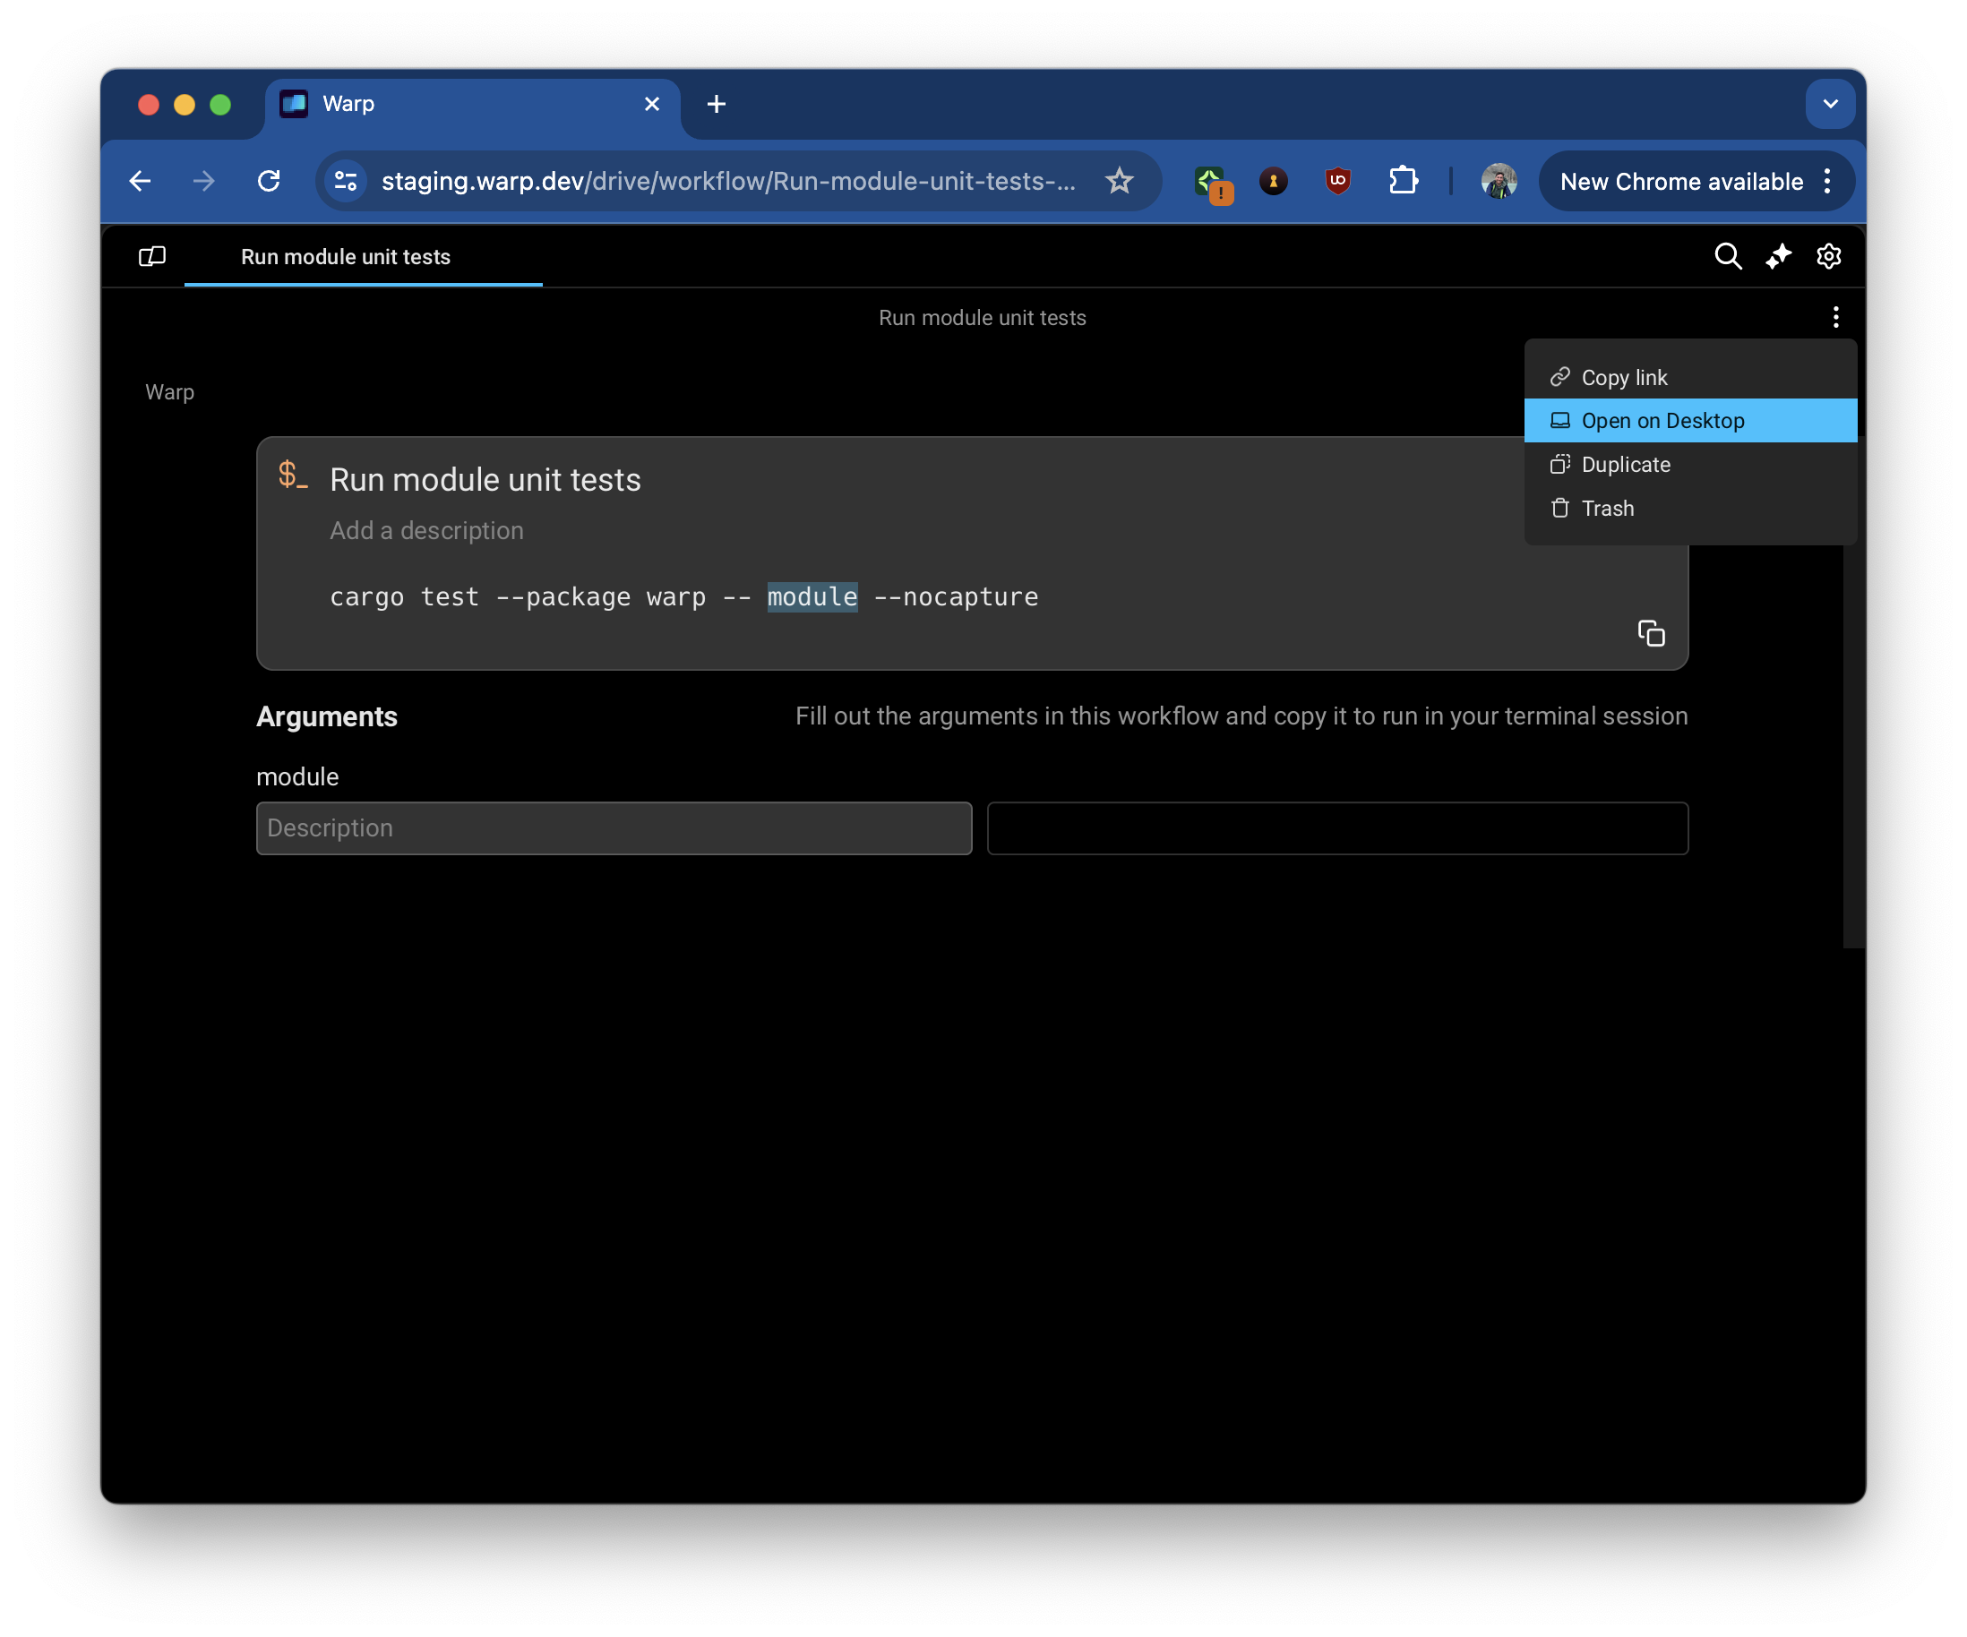Click the uBlock Origin extension icon
The height and width of the screenshot is (1637, 1967).
pyautogui.click(x=1337, y=181)
